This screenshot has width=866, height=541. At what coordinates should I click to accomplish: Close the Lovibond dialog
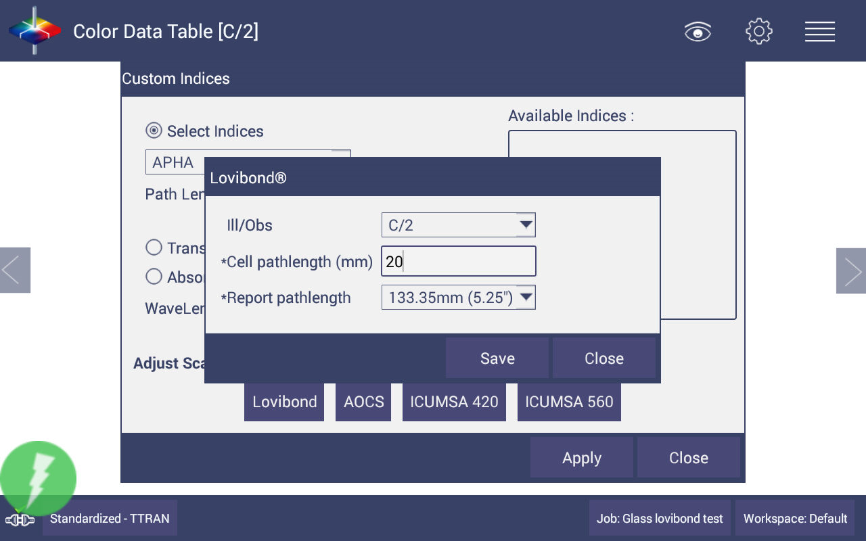point(604,358)
